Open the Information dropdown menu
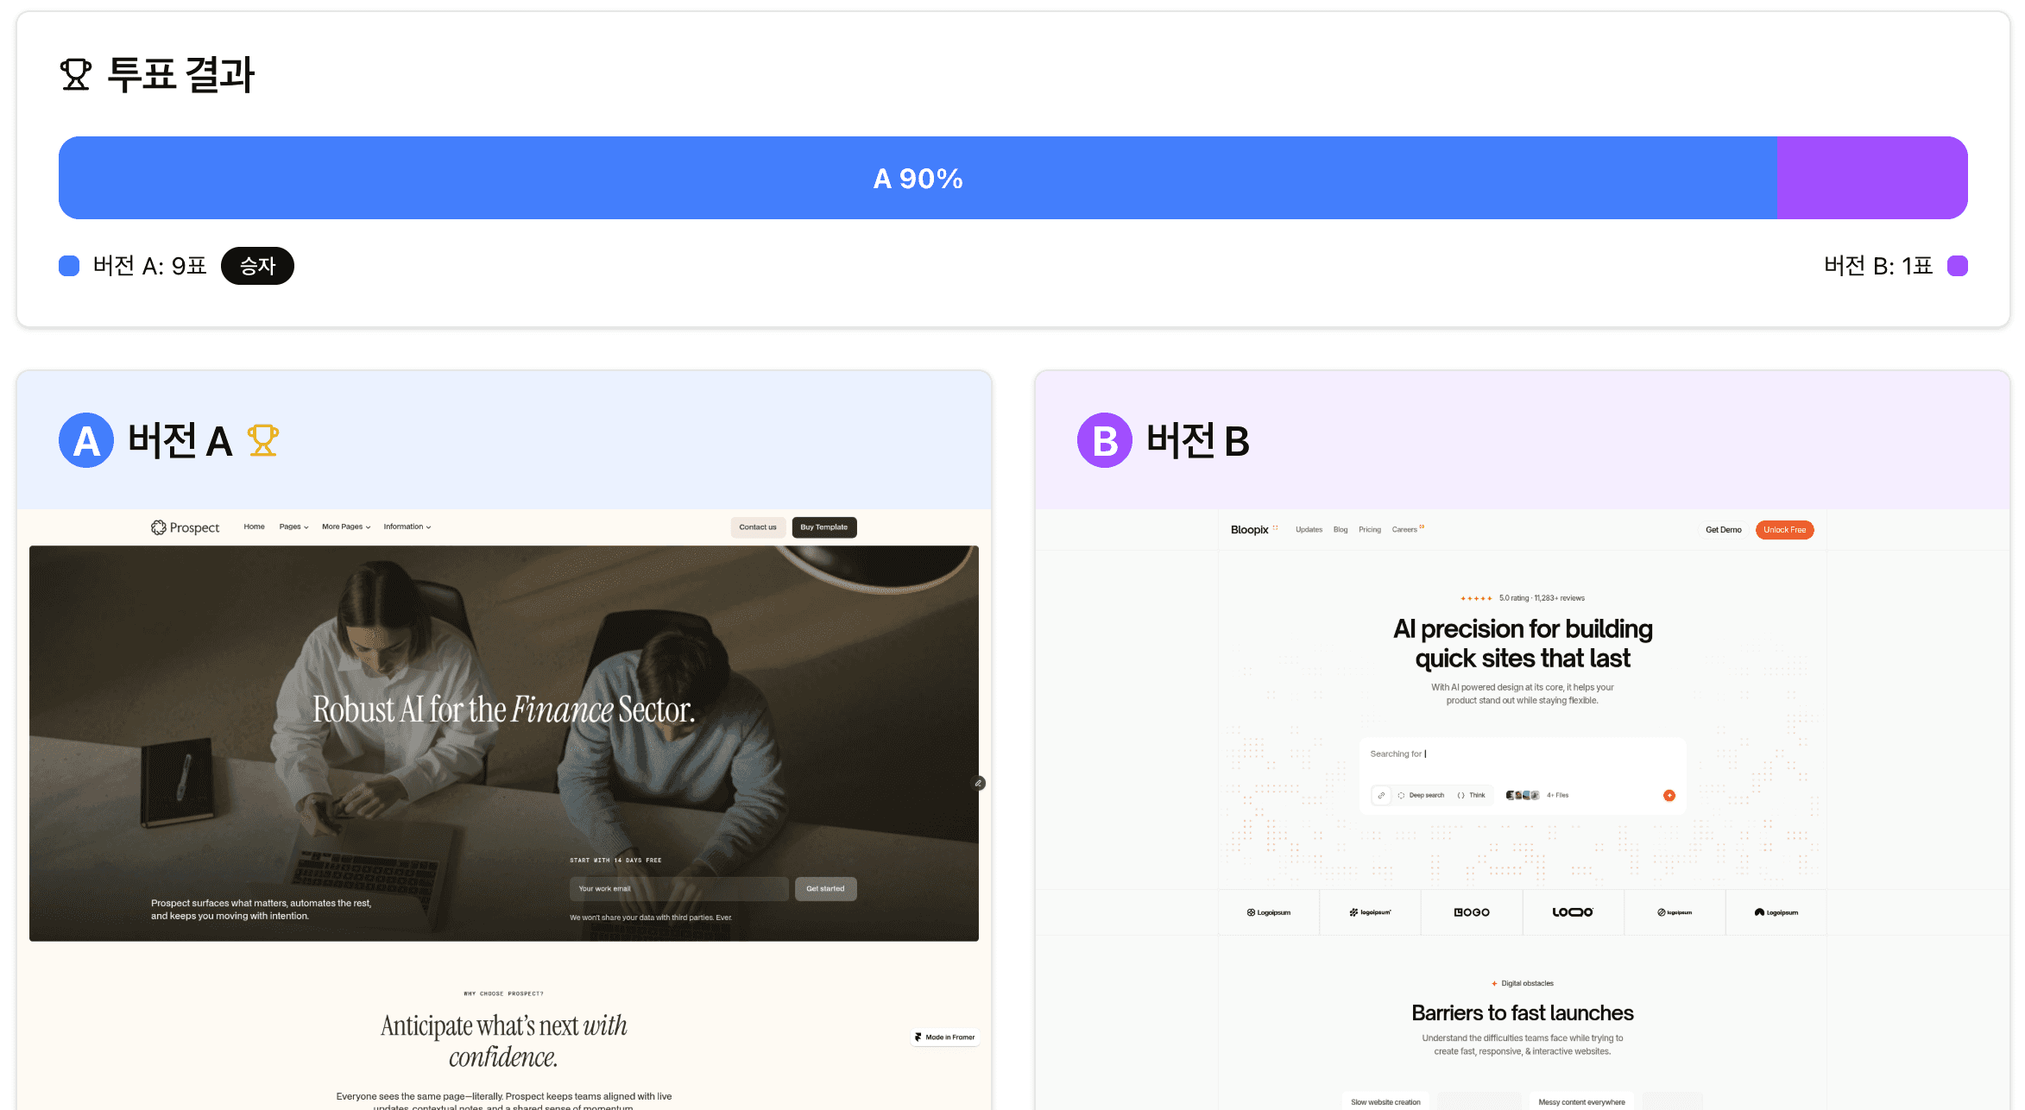This screenshot has width=2025, height=1110. point(407,527)
